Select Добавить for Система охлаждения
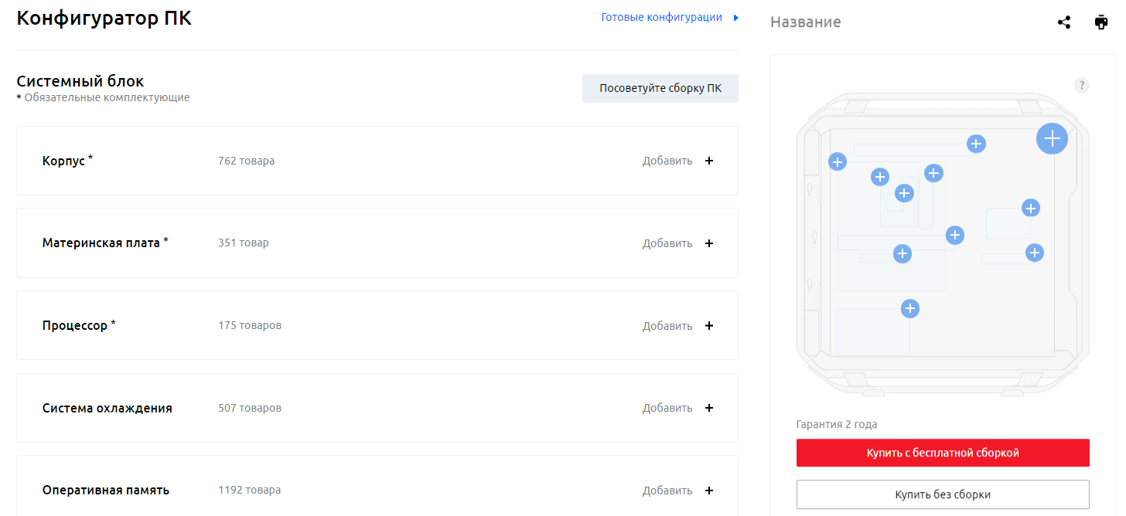 [667, 408]
